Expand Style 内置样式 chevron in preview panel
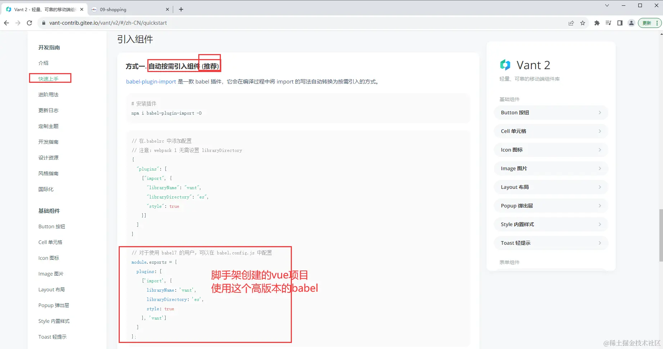This screenshot has height=349, width=663. (600, 224)
